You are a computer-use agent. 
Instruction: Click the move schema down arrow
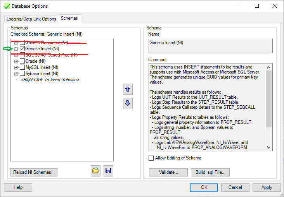(128, 103)
